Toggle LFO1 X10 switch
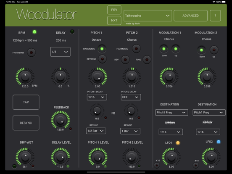 coord(157,165)
